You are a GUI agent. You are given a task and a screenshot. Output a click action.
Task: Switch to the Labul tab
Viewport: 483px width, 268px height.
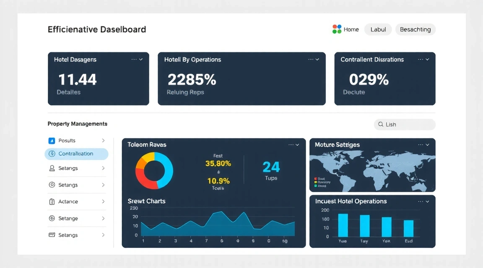(x=378, y=29)
